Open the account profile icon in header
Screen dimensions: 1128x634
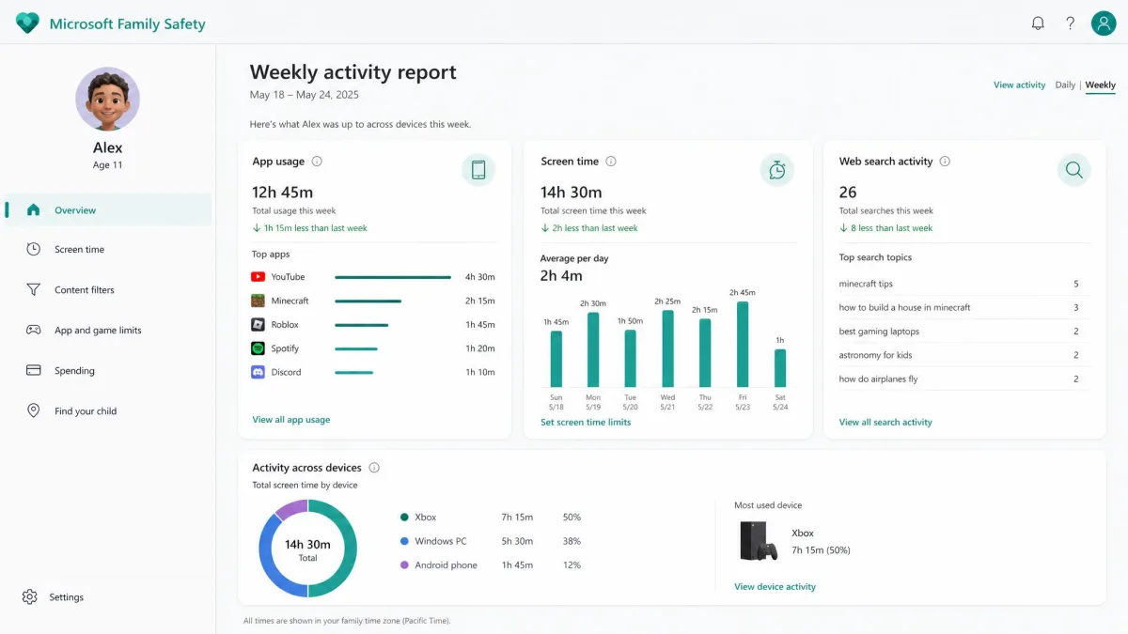(x=1103, y=23)
